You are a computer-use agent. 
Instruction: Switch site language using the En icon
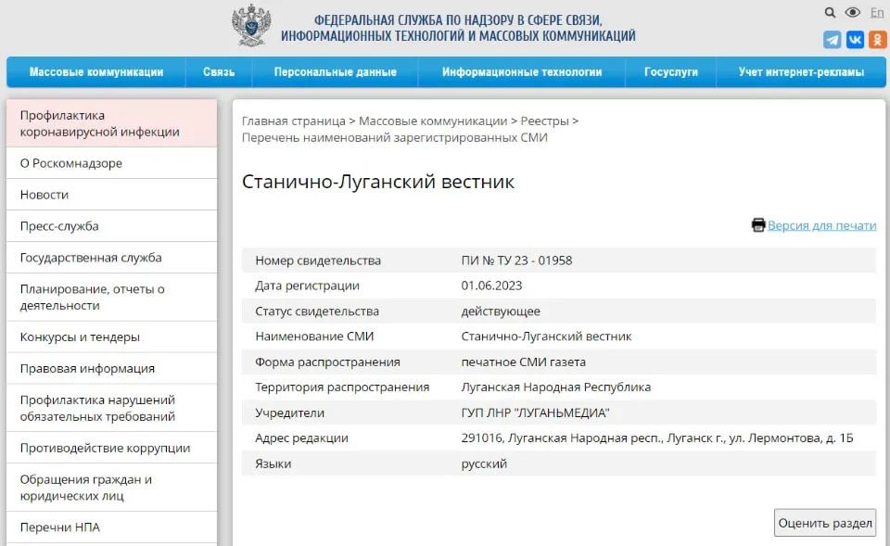877,13
